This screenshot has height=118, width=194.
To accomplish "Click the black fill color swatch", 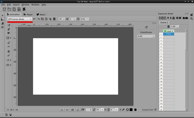I will click(131, 110).
